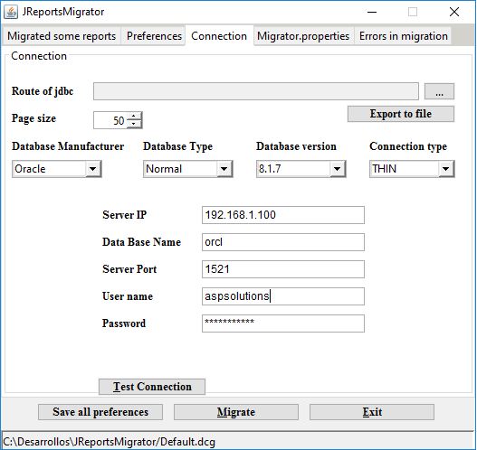Viewport: 477px width, 450px height.
Task: Click the Exit button
Action: tap(372, 412)
